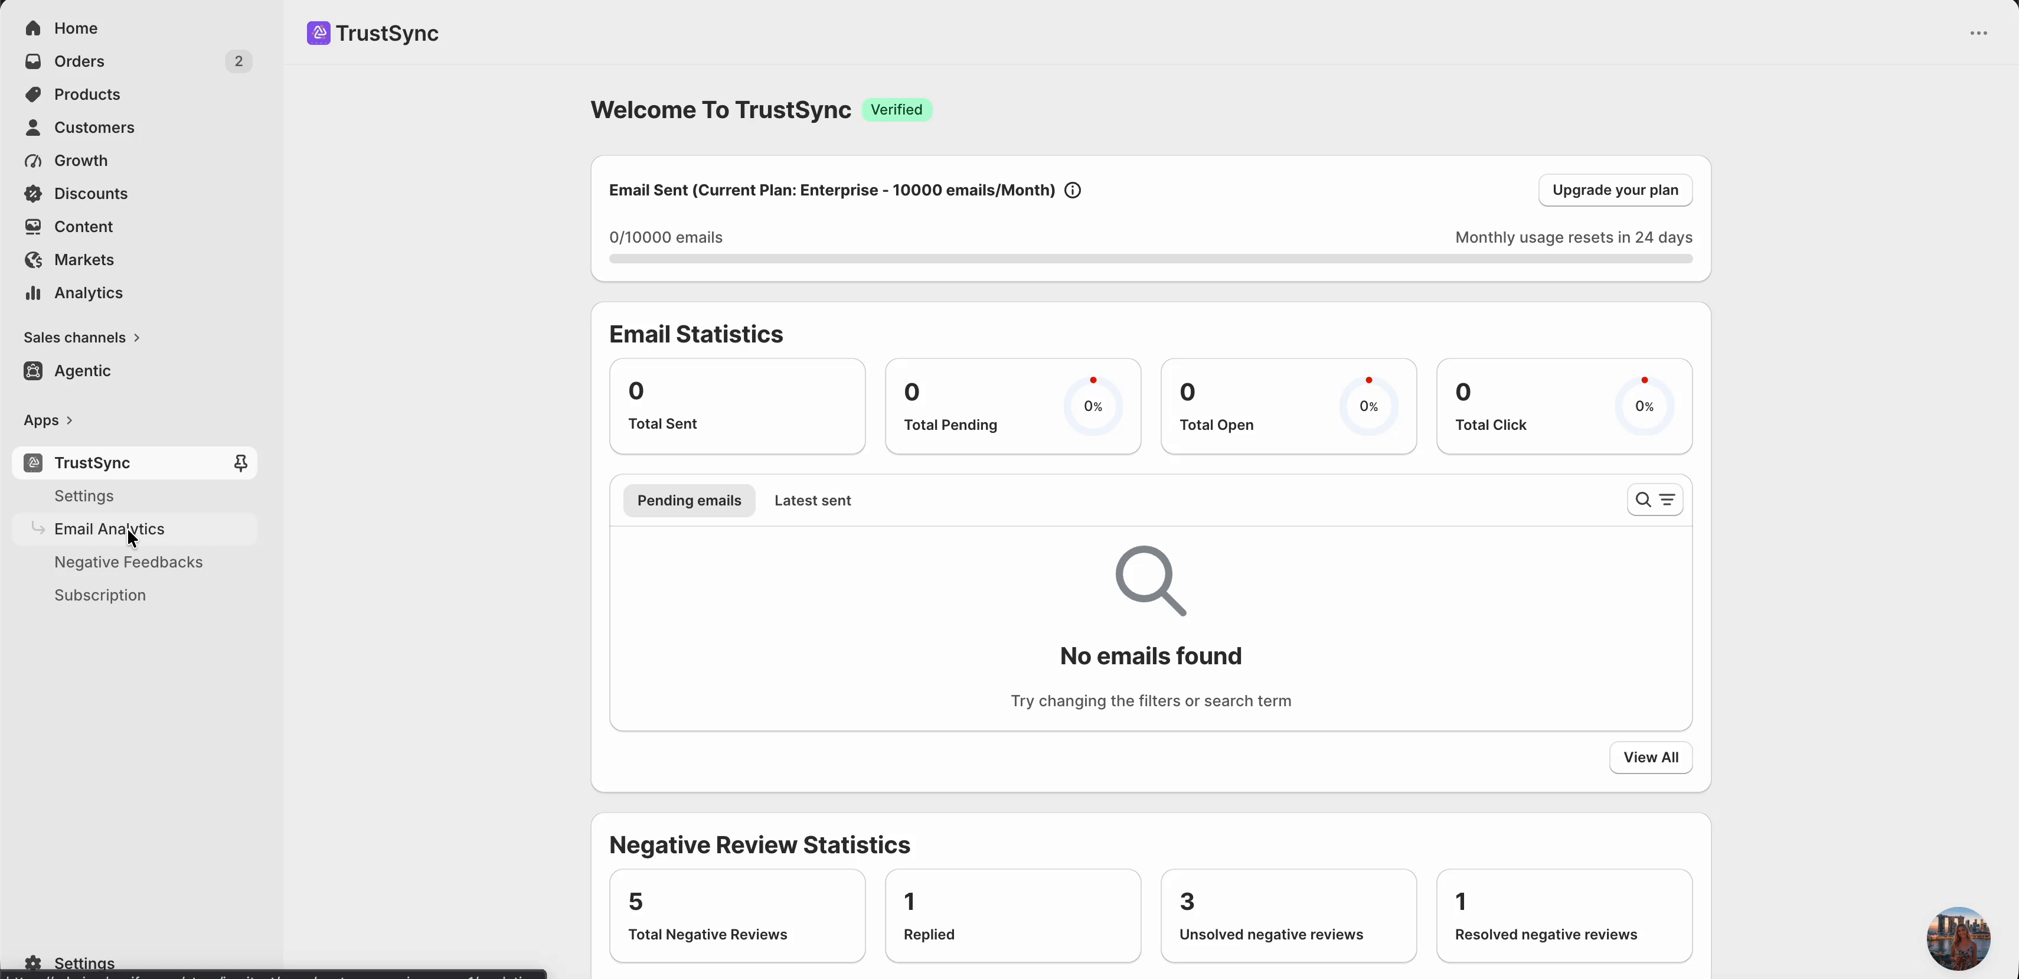Open the Orders page label
The height and width of the screenshot is (979, 2019).
click(79, 61)
